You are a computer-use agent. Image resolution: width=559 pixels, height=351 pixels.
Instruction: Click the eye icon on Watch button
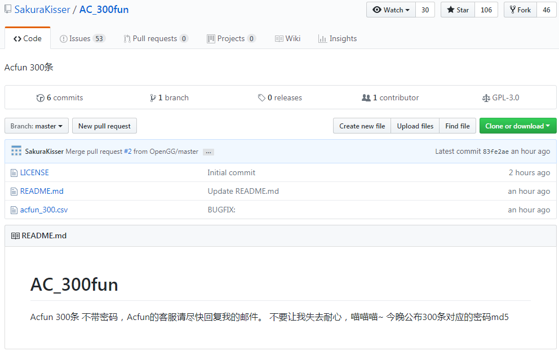click(377, 10)
